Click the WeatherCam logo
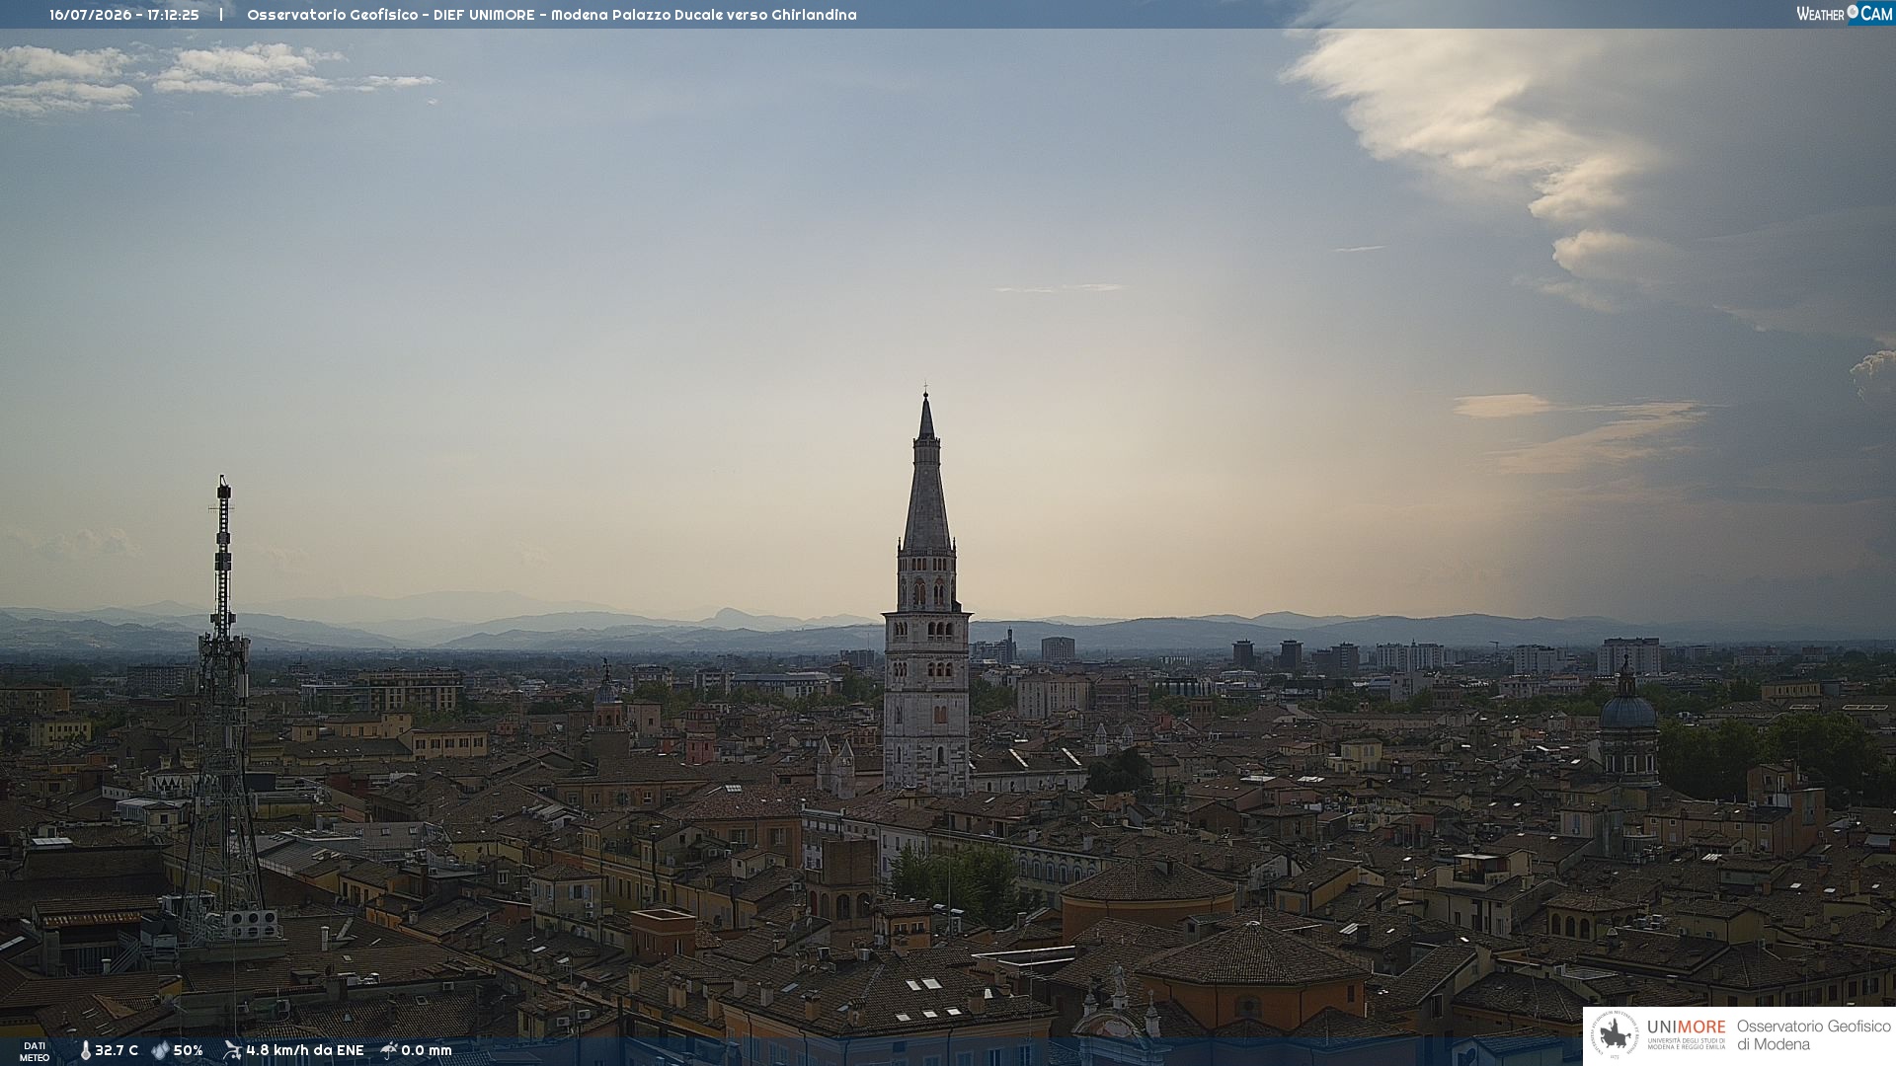 (x=1845, y=14)
